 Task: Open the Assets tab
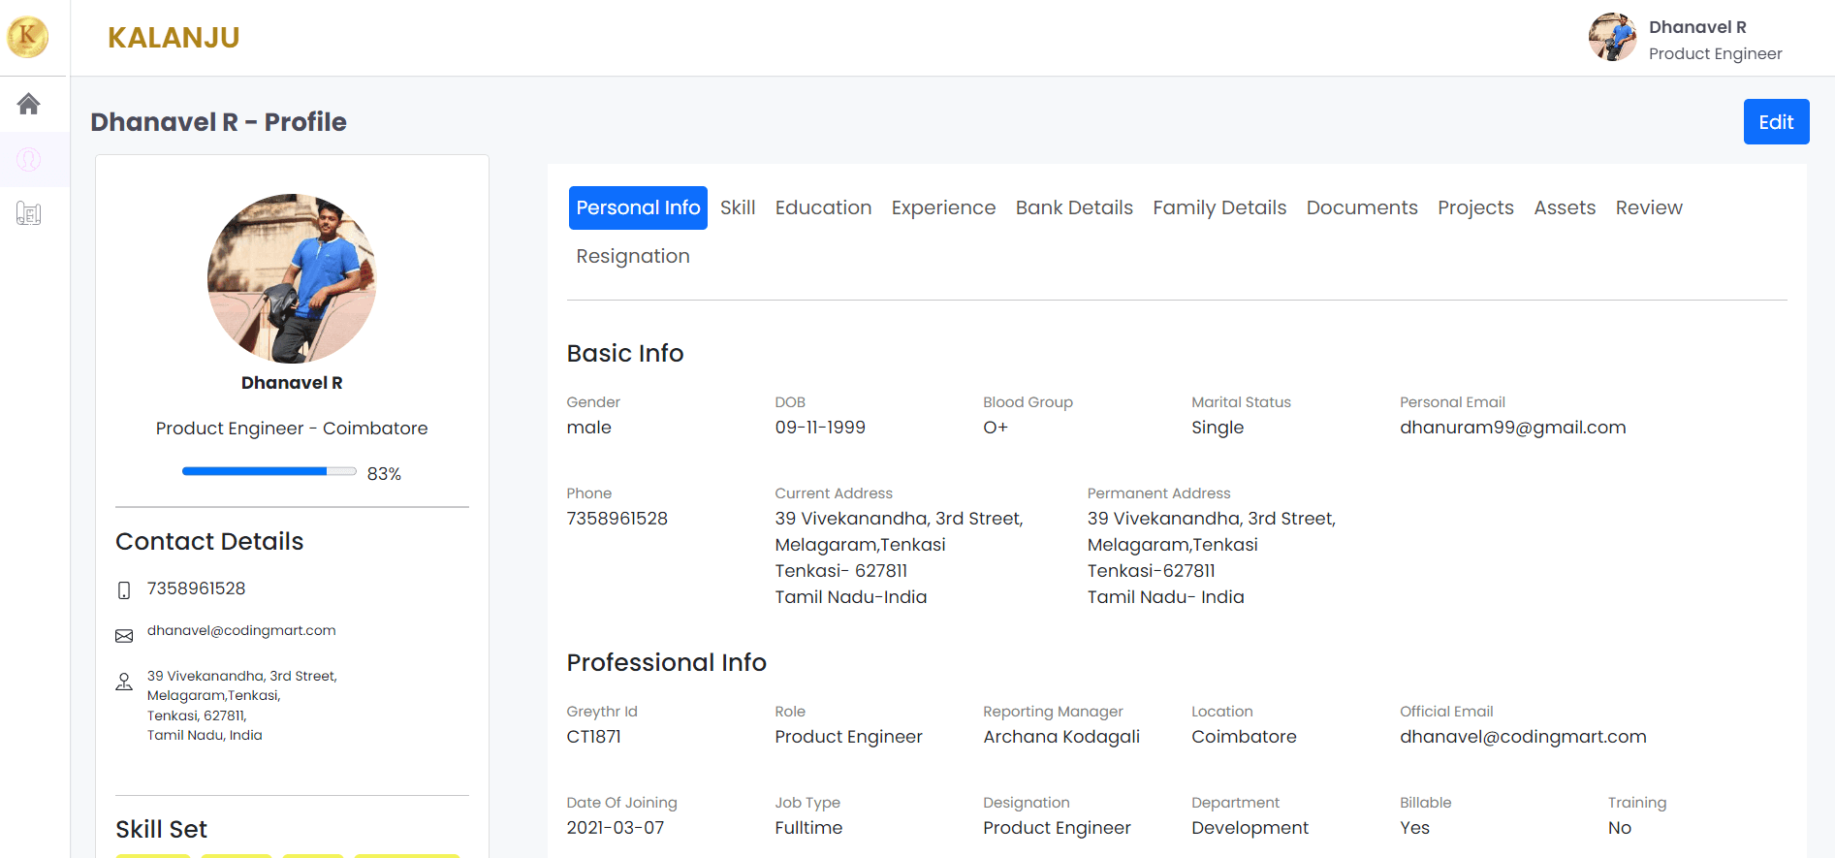(x=1565, y=207)
